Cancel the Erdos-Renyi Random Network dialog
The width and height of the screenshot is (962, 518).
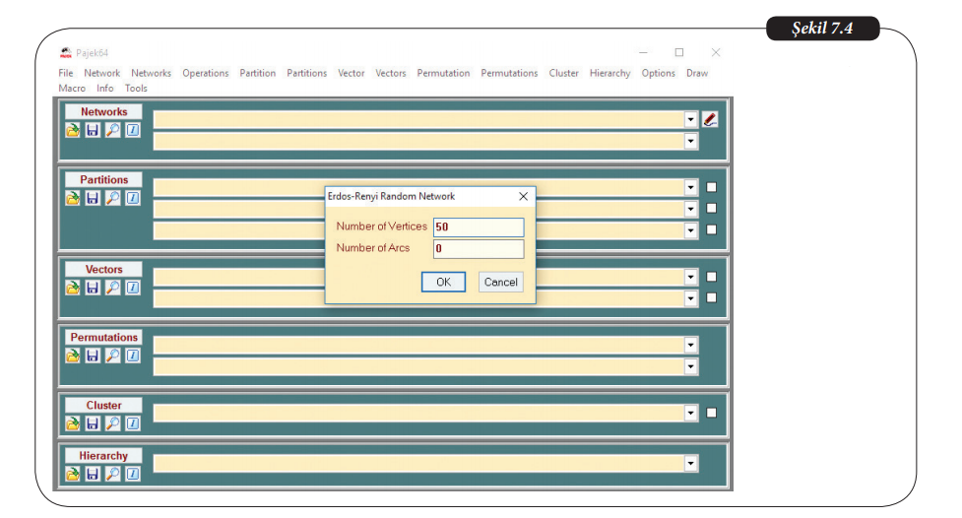[500, 282]
